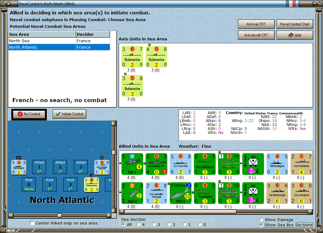
Task: Open the Naval Combat Chart
Action: 295,24
